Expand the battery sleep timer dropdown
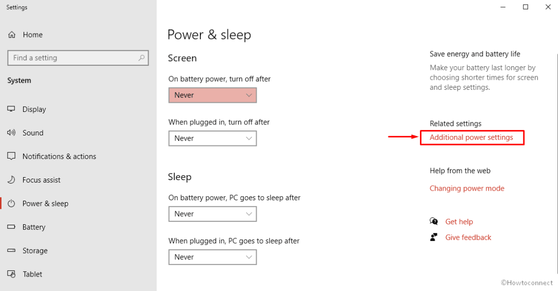This screenshot has width=558, height=291. coord(212,214)
